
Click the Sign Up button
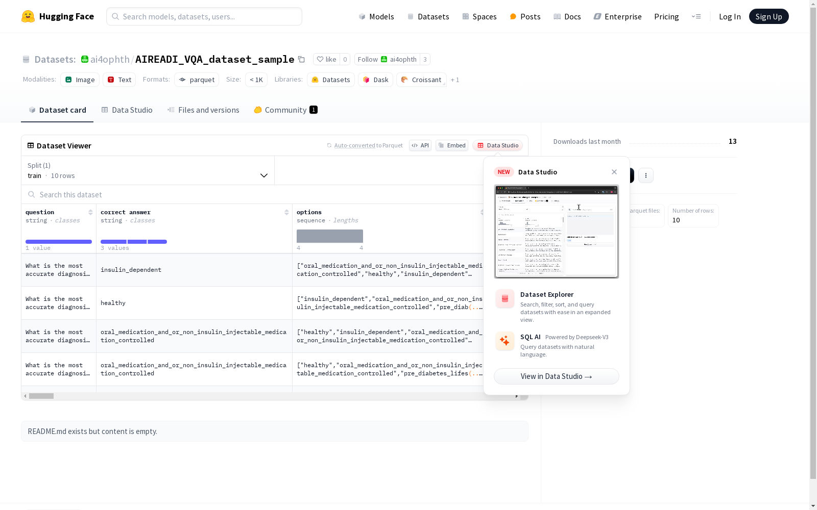768,16
